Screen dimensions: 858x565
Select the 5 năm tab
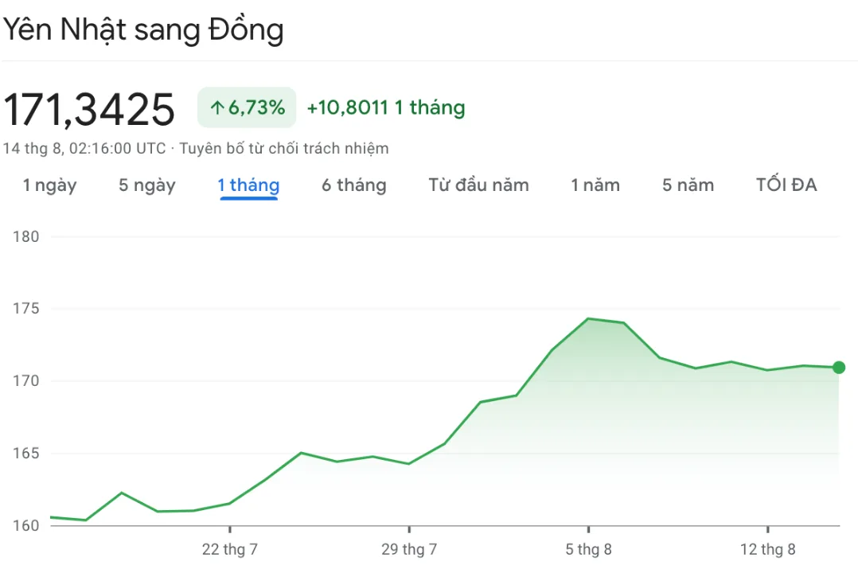(688, 185)
